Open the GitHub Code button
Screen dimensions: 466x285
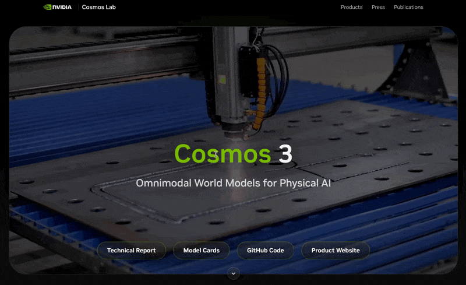(266, 251)
